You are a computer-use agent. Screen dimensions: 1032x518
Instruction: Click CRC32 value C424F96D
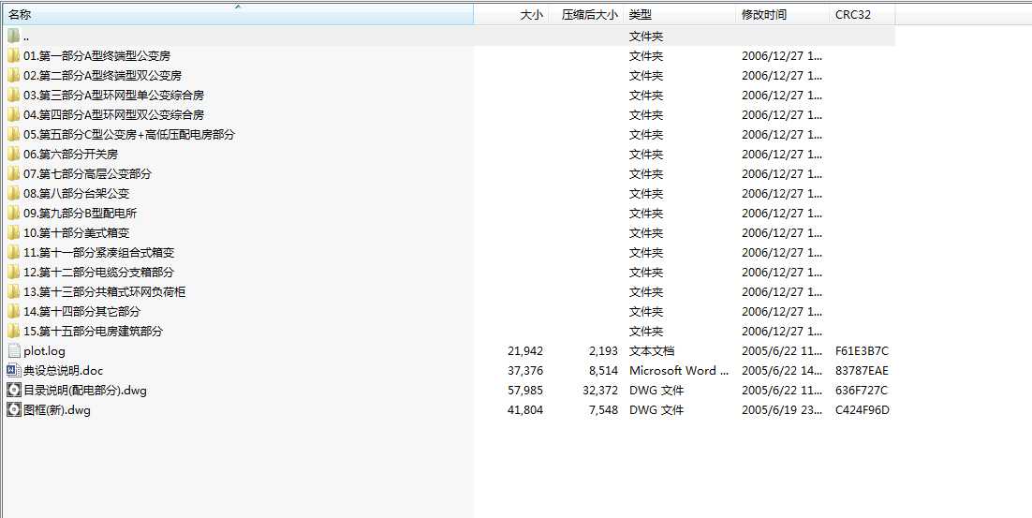click(862, 410)
